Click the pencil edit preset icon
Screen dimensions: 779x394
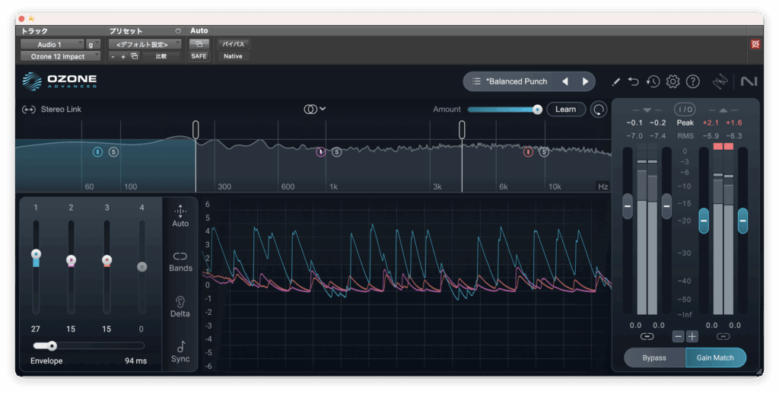point(615,81)
